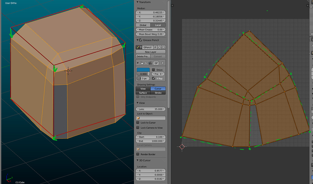Click the Clip Start 0.100 field
The width and height of the screenshot is (313, 184).
pos(151,137)
